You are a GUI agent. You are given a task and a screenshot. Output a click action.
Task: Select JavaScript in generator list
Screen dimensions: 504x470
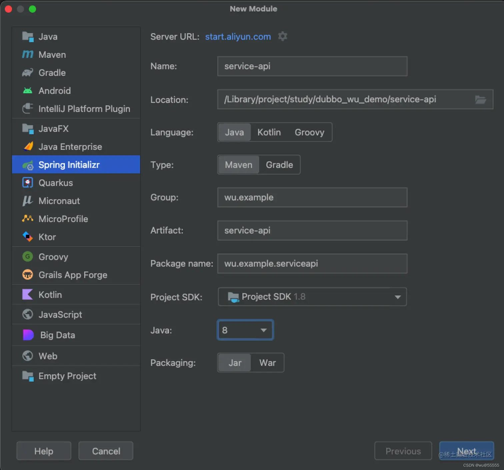pos(76,314)
